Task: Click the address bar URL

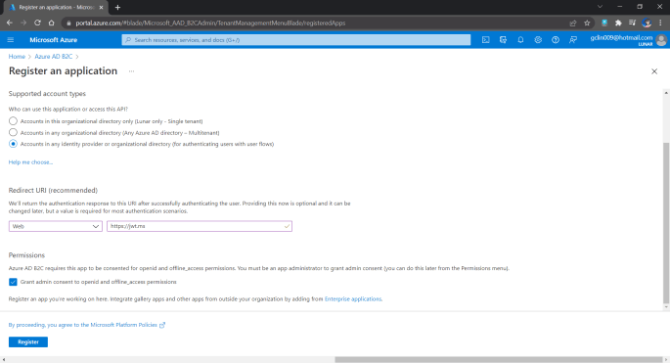Action: coord(210,23)
